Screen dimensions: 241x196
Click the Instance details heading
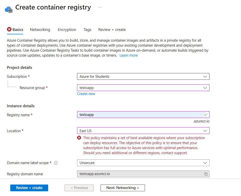pos(21,106)
